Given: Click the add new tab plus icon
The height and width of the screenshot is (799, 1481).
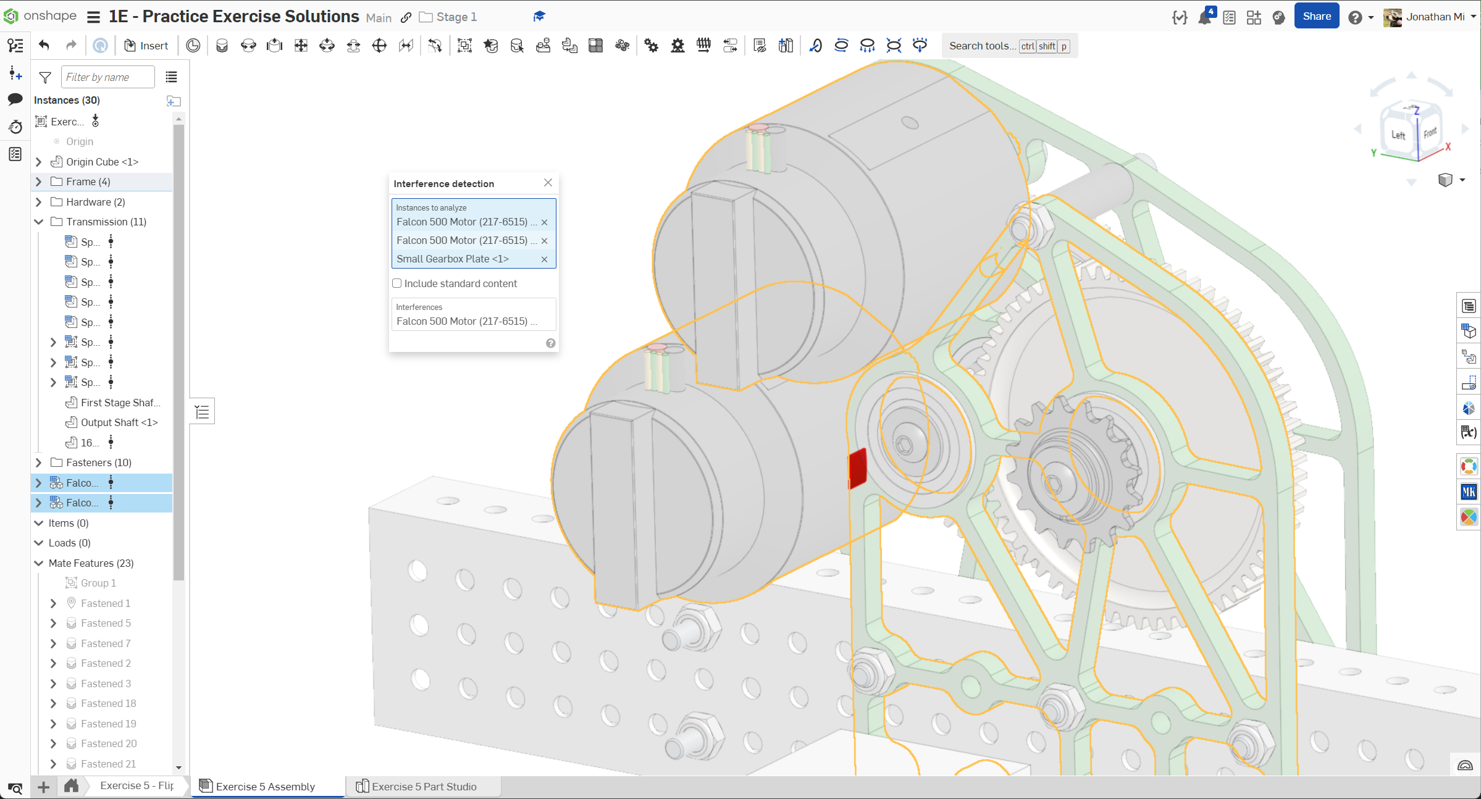Looking at the screenshot, I should (43, 787).
